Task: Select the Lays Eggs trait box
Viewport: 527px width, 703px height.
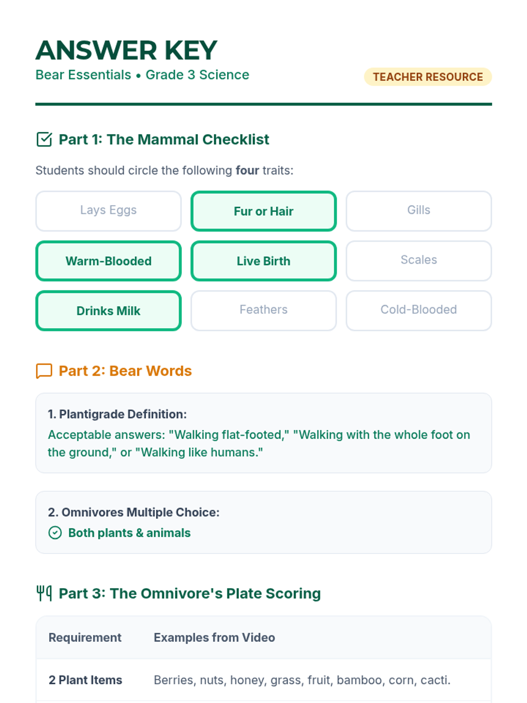Action: click(x=108, y=211)
